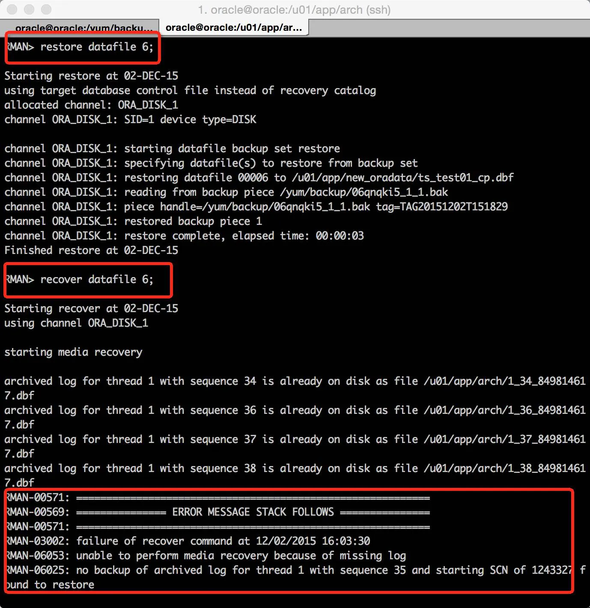Image resolution: width=590 pixels, height=608 pixels.
Task: Click 'elapsed time: 00:00:03' text
Action: pos(298,236)
